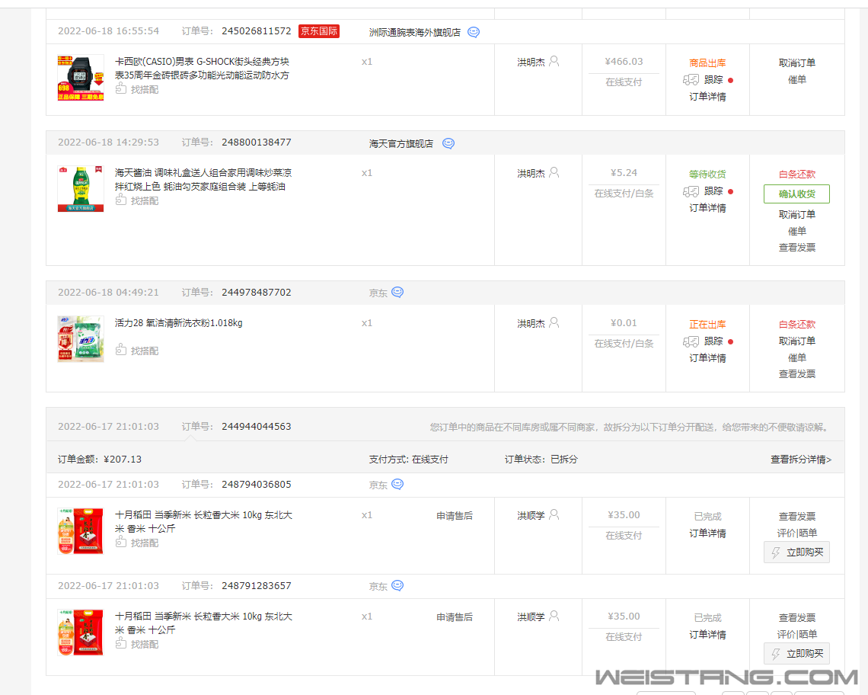Click 评价|晒单 in order 248791283657

pyautogui.click(x=796, y=634)
